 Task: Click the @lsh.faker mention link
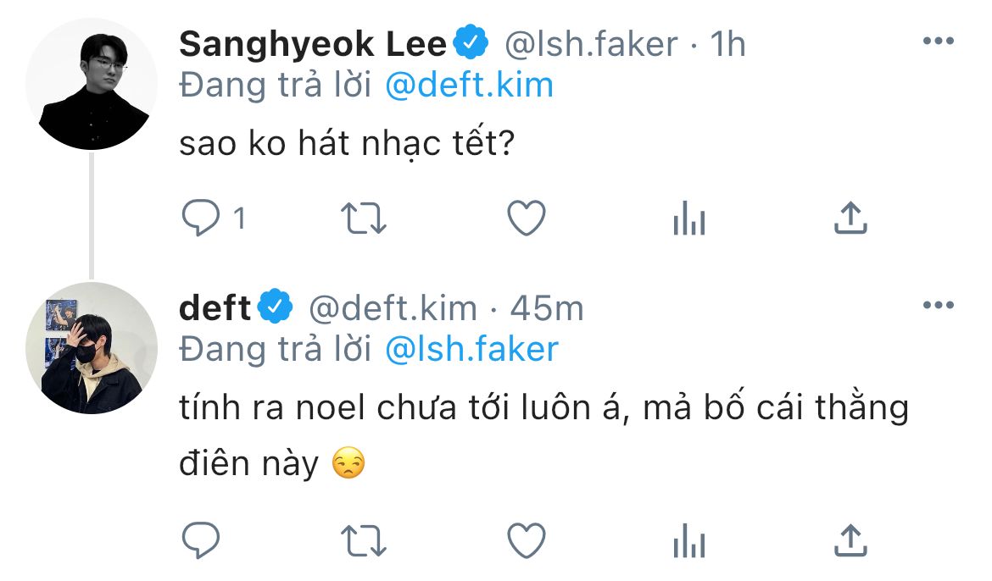point(471,348)
